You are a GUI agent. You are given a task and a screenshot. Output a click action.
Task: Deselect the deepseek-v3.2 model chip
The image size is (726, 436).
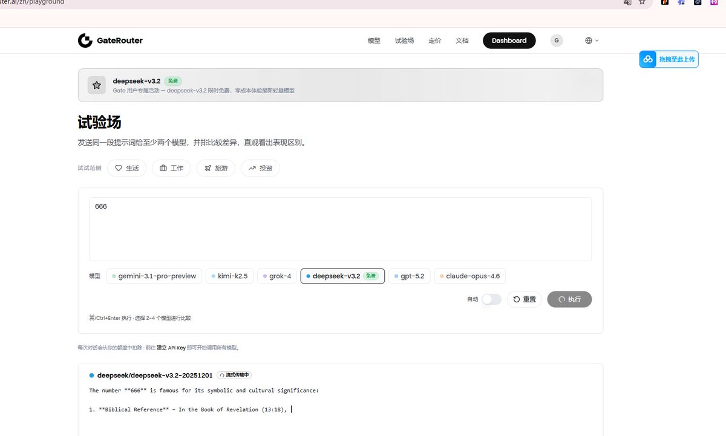coord(342,276)
